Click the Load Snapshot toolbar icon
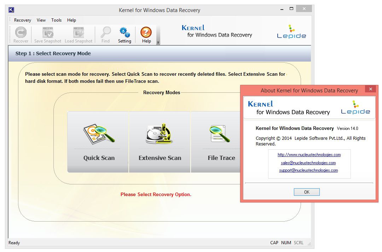This screenshot has width=382, height=252. [x=79, y=35]
